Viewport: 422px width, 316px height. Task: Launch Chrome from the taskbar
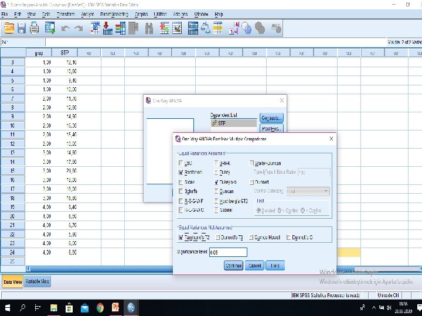click(x=100, y=308)
